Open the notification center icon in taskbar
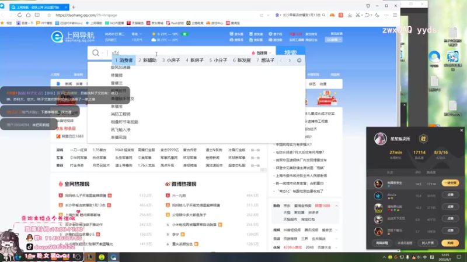This screenshot has width=467, height=262. click(459, 257)
